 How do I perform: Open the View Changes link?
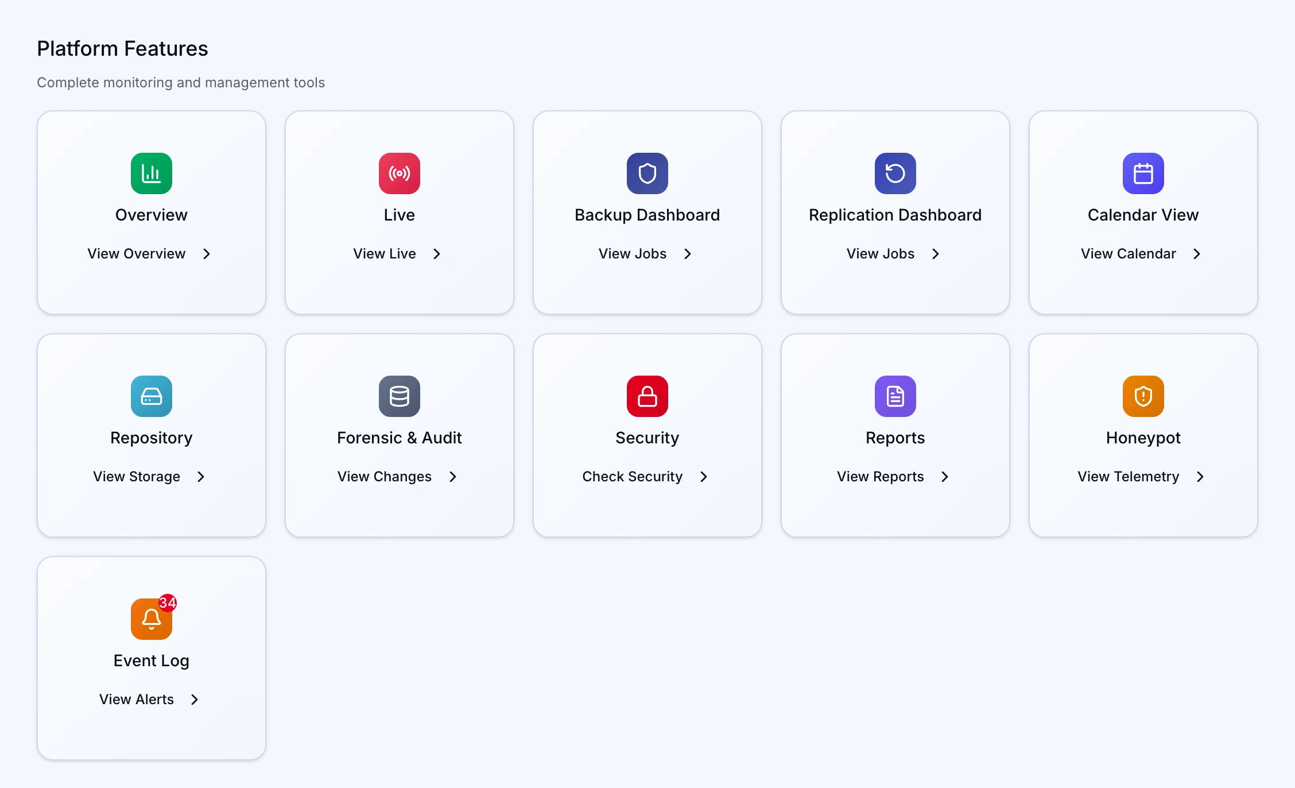(385, 477)
